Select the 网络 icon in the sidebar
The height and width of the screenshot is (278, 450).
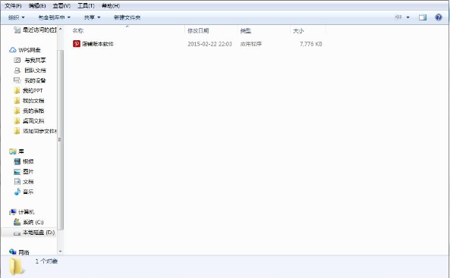click(x=13, y=252)
